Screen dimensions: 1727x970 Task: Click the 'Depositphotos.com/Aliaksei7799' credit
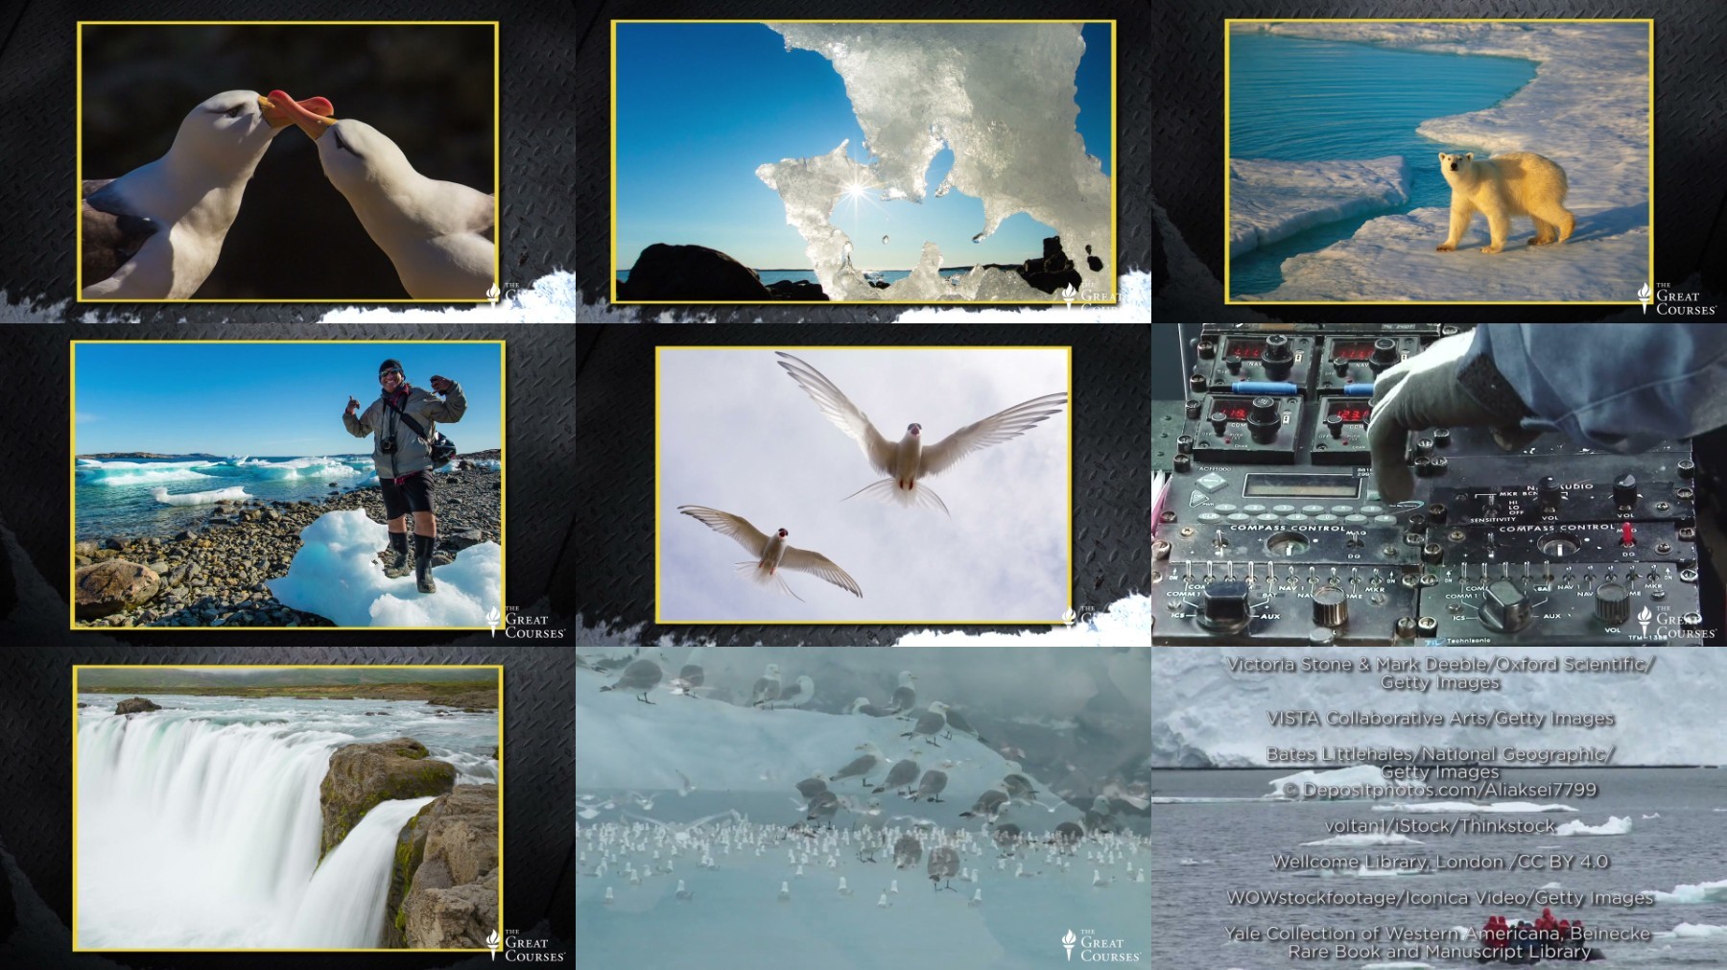[x=1439, y=790]
